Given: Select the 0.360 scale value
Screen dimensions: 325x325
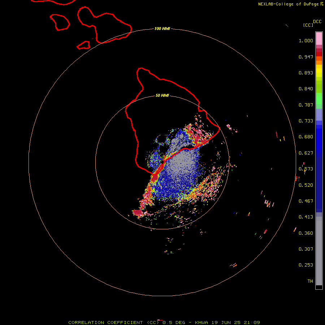Looking at the screenshot, I should (306, 233).
